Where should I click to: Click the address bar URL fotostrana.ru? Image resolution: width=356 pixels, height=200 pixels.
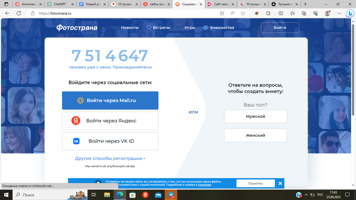coord(55,13)
